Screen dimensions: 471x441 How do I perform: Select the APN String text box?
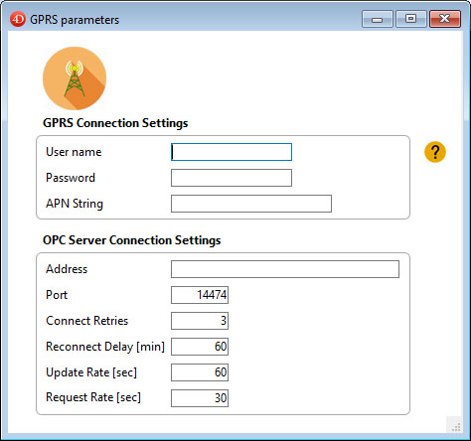tap(251, 204)
